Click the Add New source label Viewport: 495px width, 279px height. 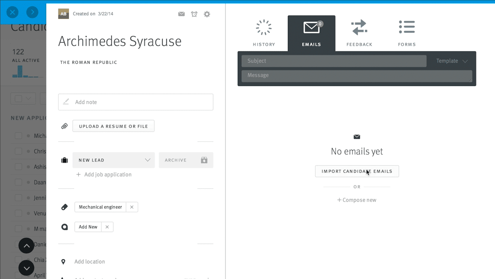(x=88, y=227)
